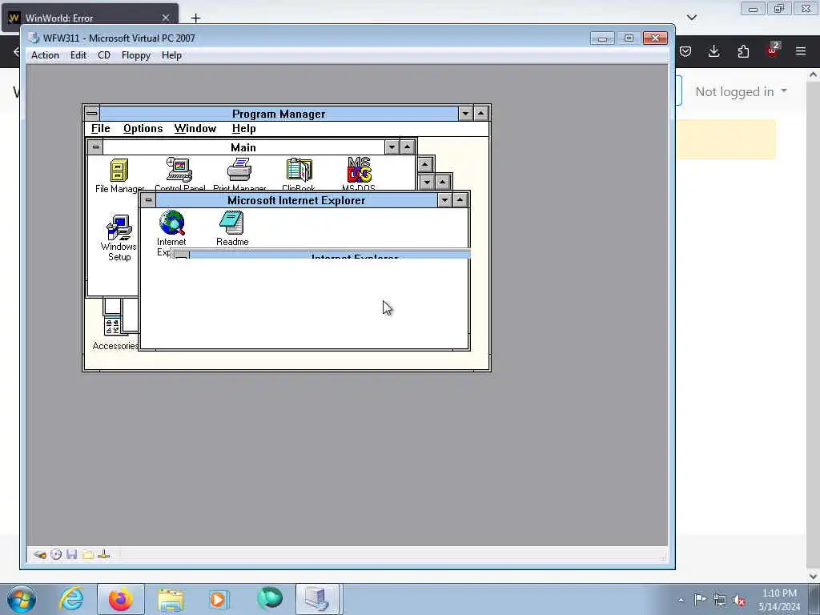
Task: Click the floppy disk status icon in Virtual PC
Action: tap(71, 554)
